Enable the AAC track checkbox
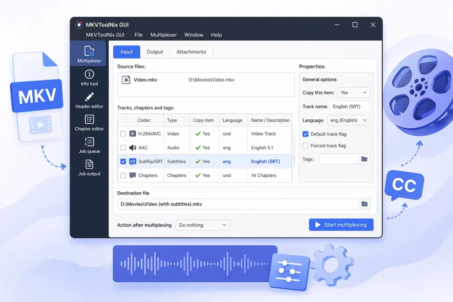Image resolution: width=453 pixels, height=302 pixels. (x=123, y=148)
